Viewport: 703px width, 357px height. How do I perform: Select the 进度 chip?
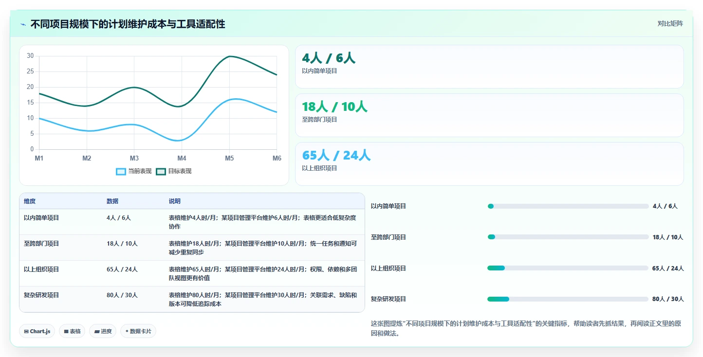click(x=103, y=331)
